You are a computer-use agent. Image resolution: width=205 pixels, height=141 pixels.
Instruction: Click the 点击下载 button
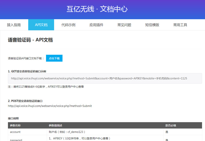(54, 58)
